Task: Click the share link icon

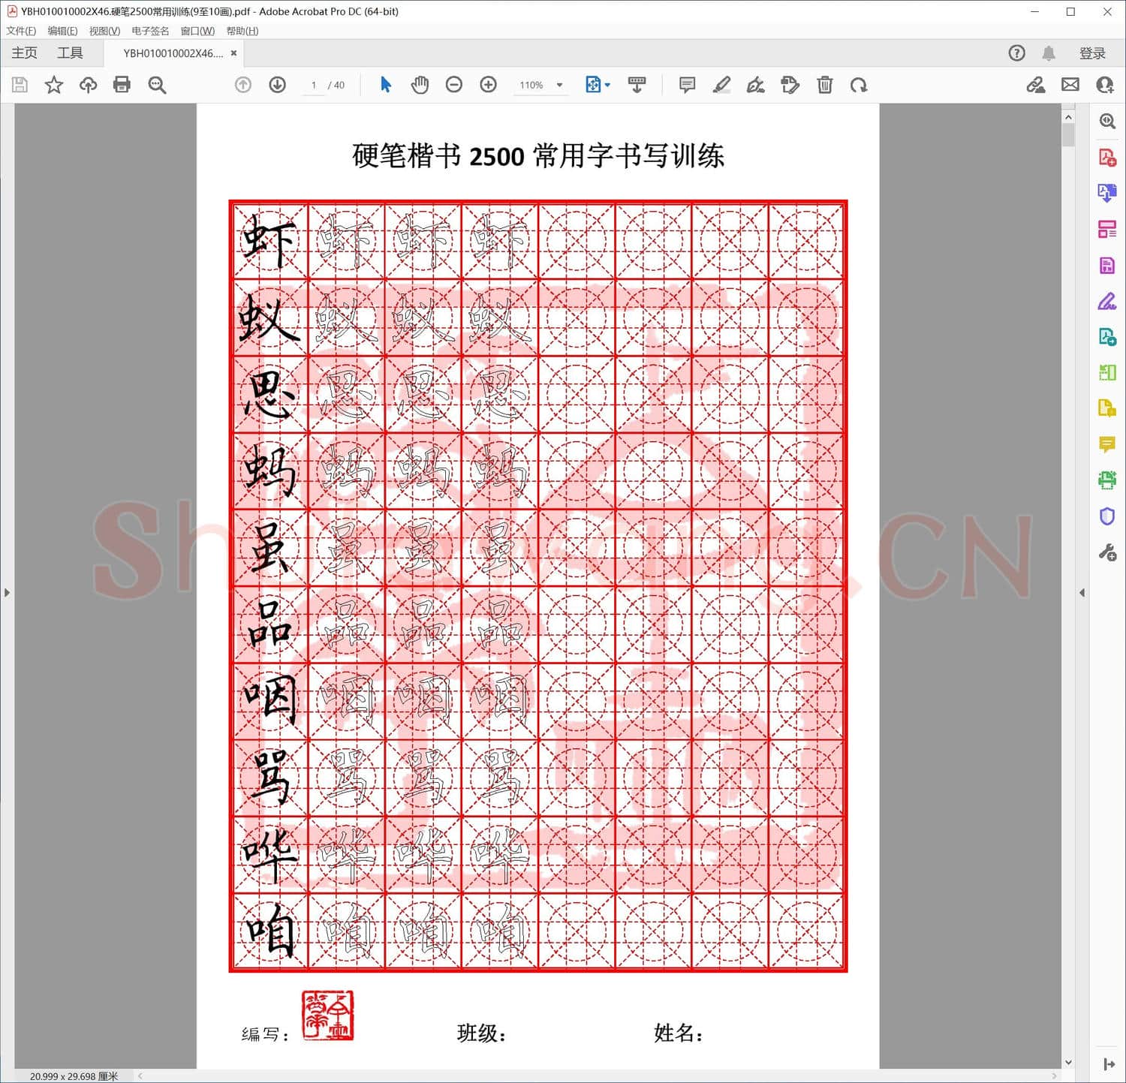Action: pyautogui.click(x=1036, y=85)
